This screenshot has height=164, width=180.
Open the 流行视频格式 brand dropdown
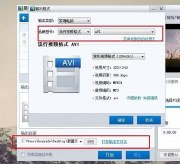[x=74, y=32]
